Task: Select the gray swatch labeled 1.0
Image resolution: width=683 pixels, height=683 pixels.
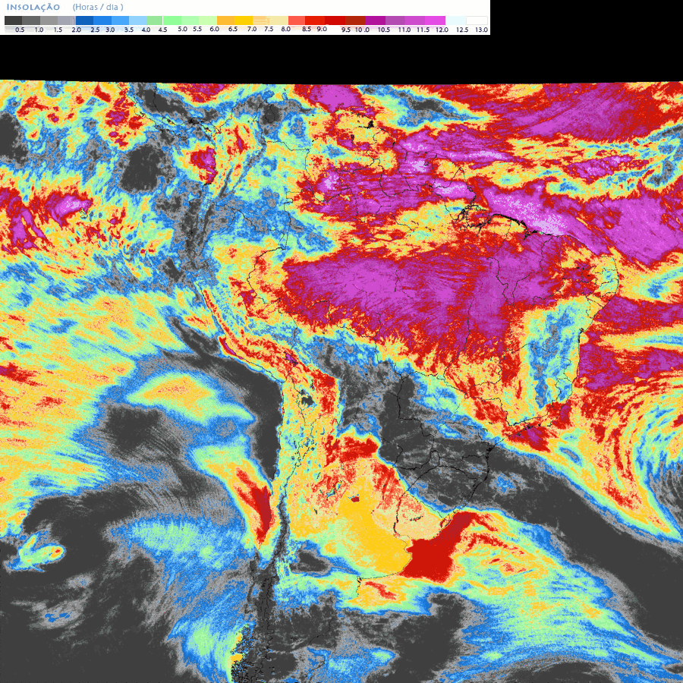Action: coord(31,20)
